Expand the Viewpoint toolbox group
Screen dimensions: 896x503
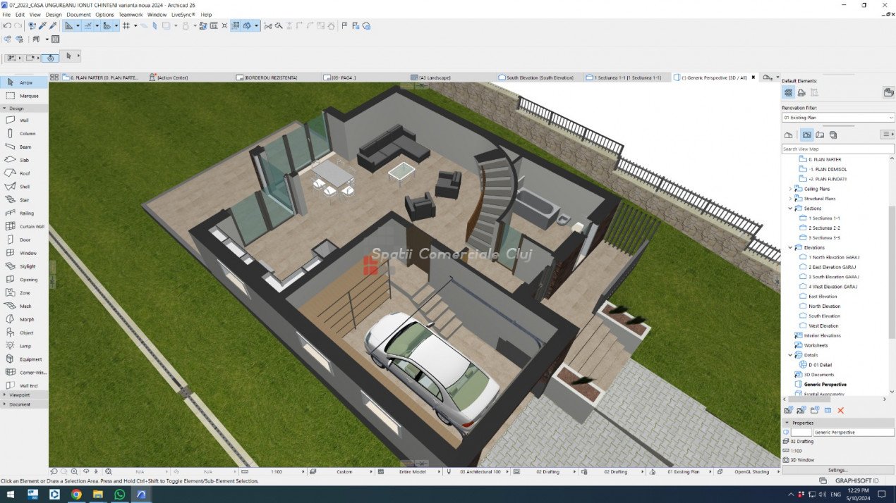pyautogui.click(x=20, y=395)
